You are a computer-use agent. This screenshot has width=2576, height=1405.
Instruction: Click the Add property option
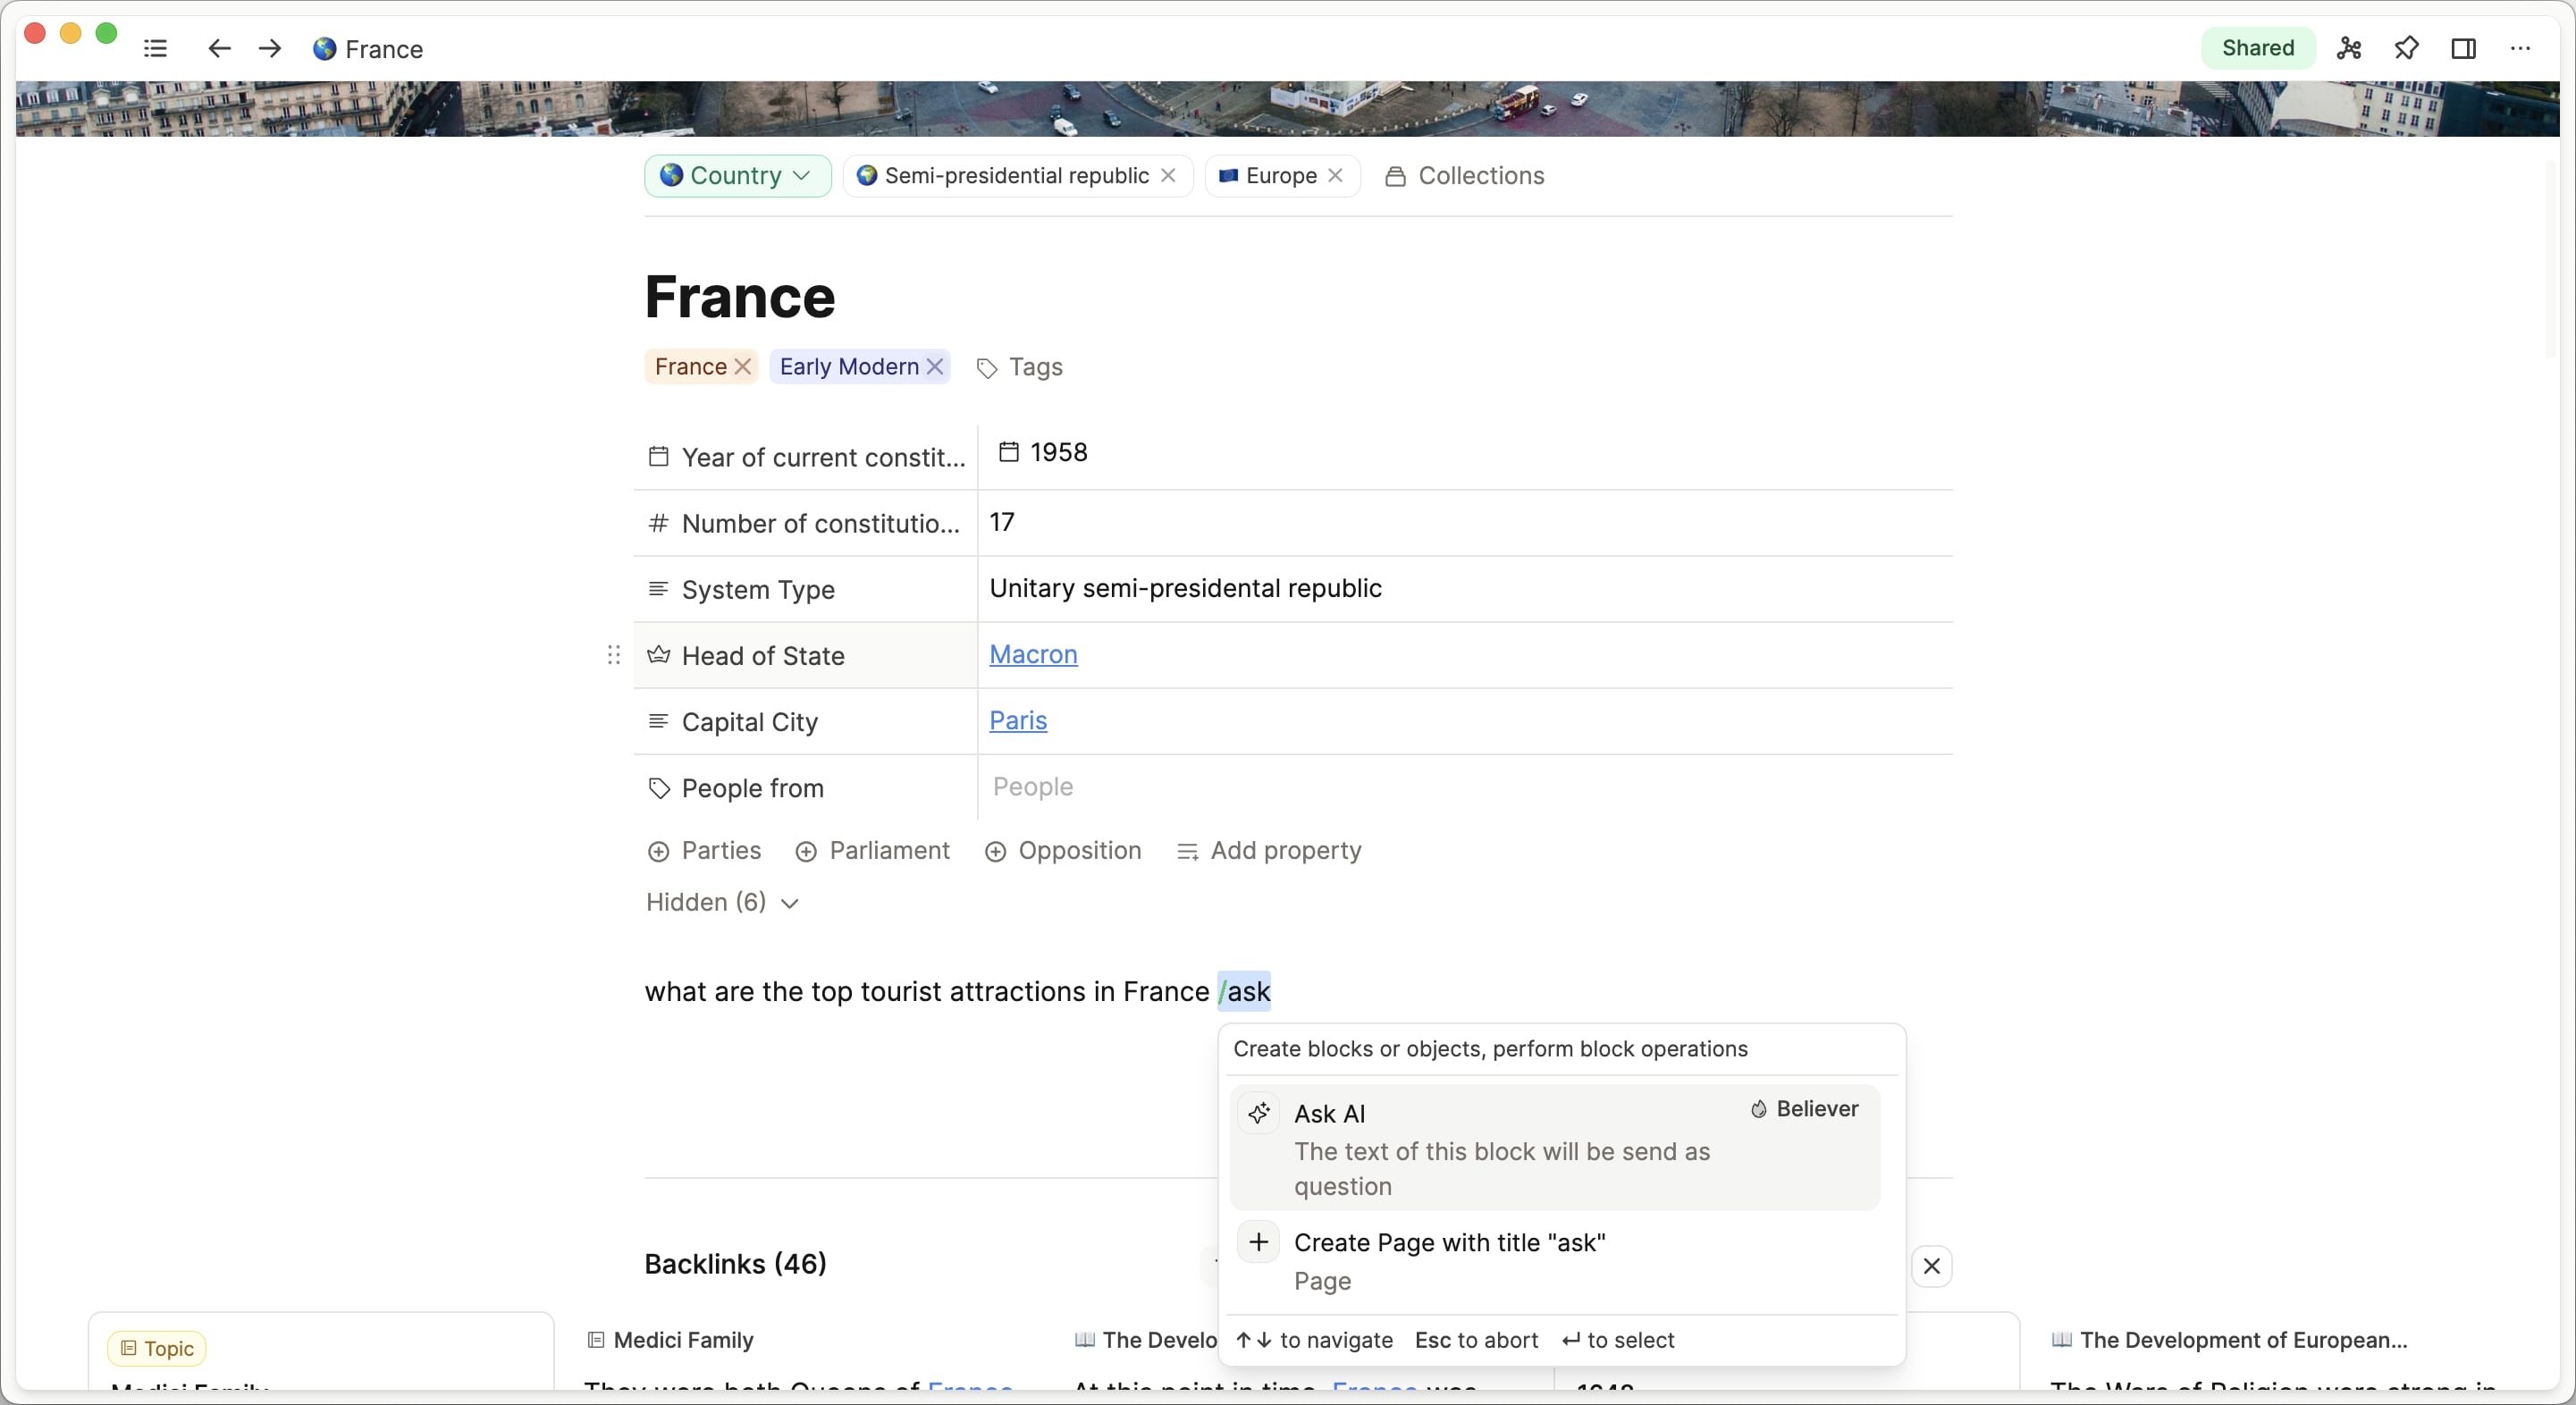1285,851
